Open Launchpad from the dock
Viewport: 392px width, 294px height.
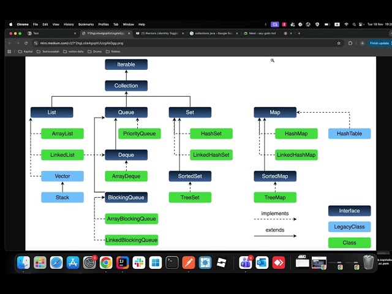point(40,263)
